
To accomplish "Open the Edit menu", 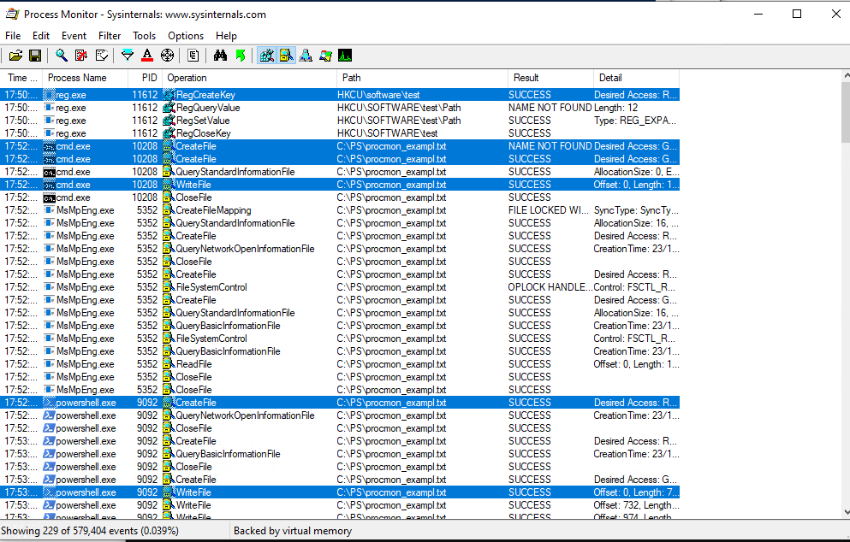I will click(41, 36).
